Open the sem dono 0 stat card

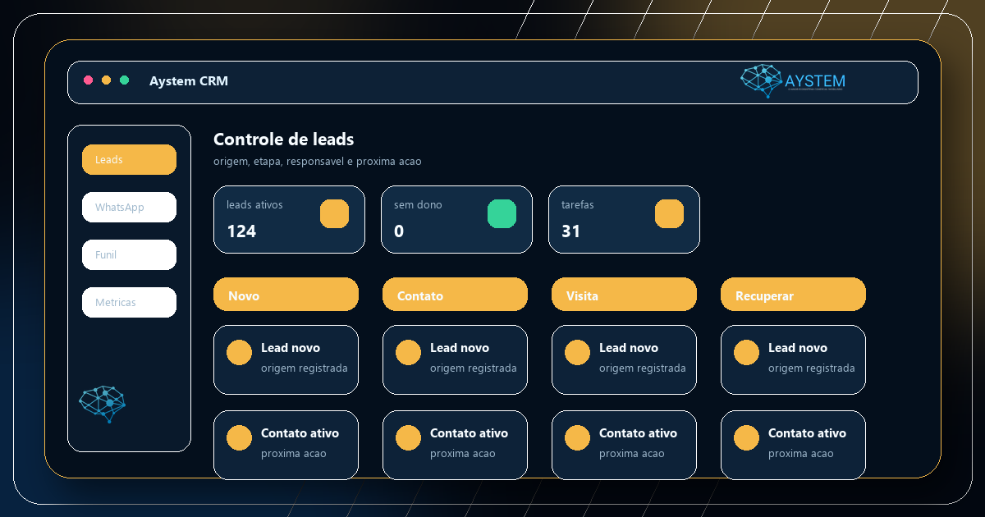[456, 219]
